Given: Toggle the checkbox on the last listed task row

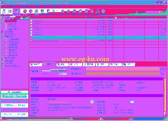Looking at the screenshot, I should [31, 40].
